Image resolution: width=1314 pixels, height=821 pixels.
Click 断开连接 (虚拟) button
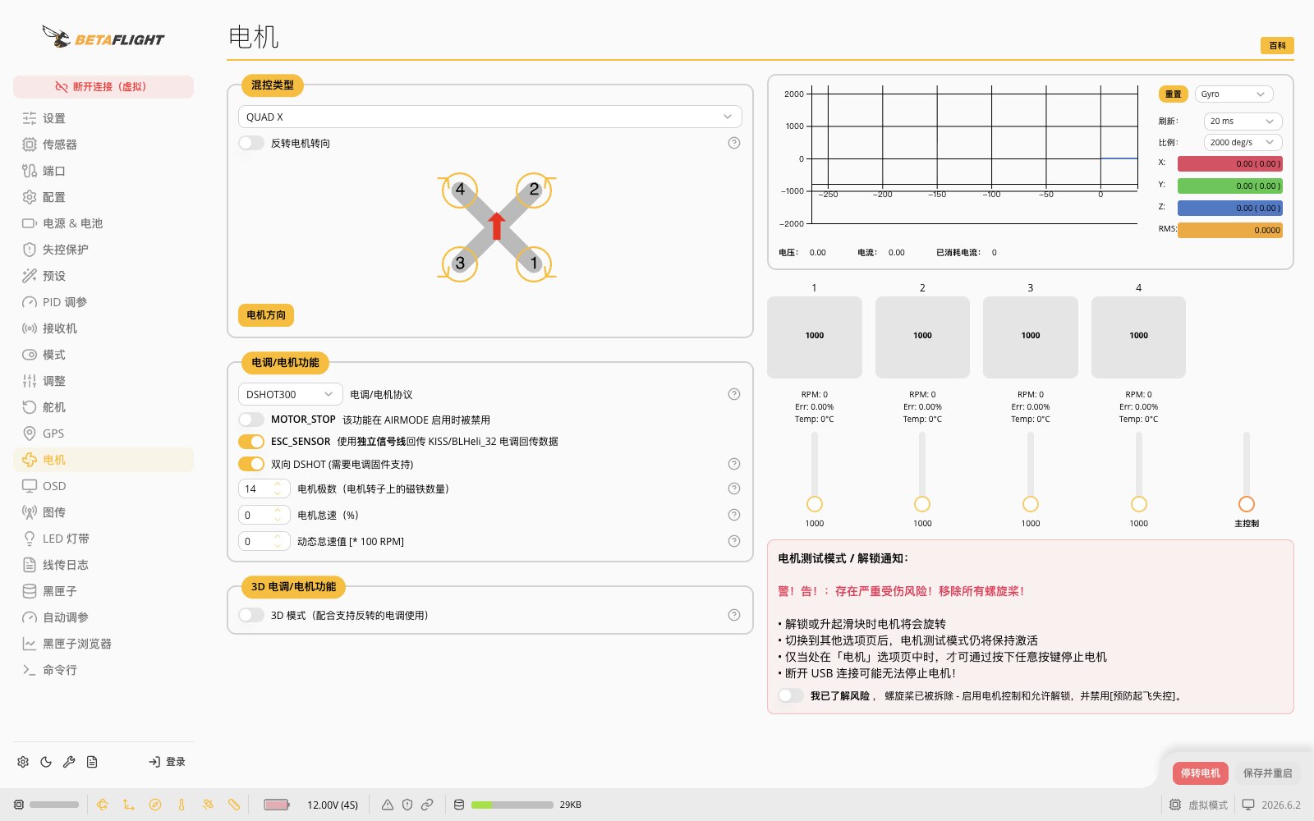coord(103,87)
